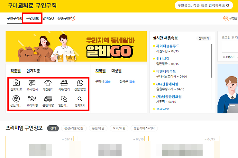Open the premium job card dated 03/19
This screenshot has width=238, height=158.
(40, 147)
